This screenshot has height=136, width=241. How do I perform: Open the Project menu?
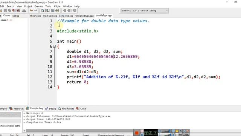(x=28, y=6)
